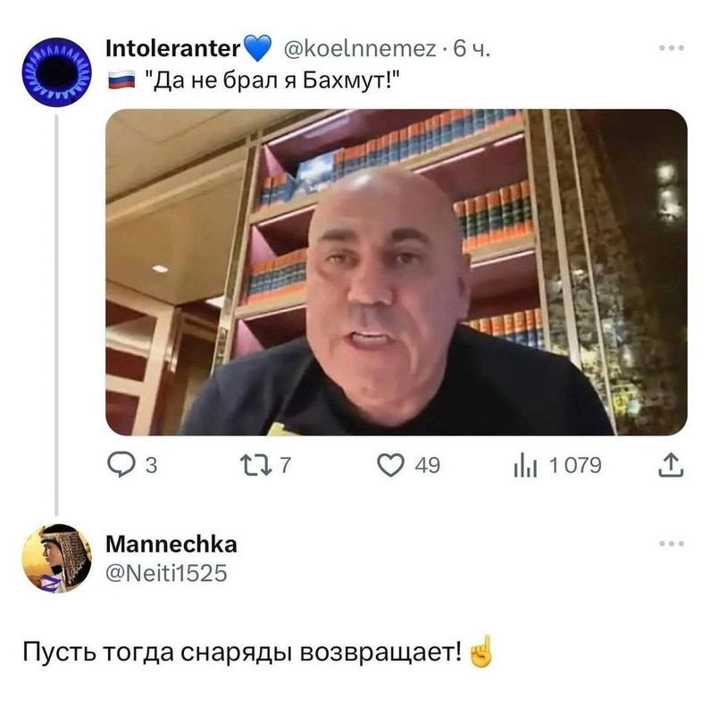Viewport: 710px width, 714px height.
Task: Open the Intoleranter display name link
Action: (173, 48)
